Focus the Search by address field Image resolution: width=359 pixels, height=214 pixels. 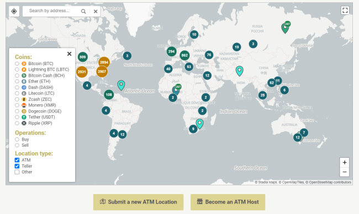pyautogui.click(x=51, y=10)
